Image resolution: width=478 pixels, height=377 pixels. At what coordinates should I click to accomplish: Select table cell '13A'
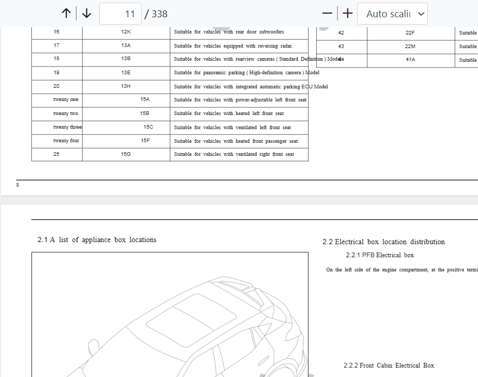(x=126, y=45)
